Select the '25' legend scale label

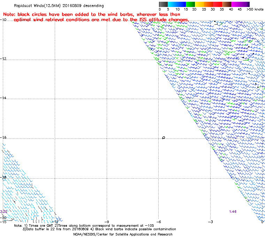204,9
